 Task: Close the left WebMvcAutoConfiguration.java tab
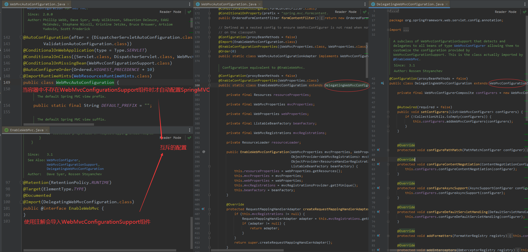click(x=68, y=4)
